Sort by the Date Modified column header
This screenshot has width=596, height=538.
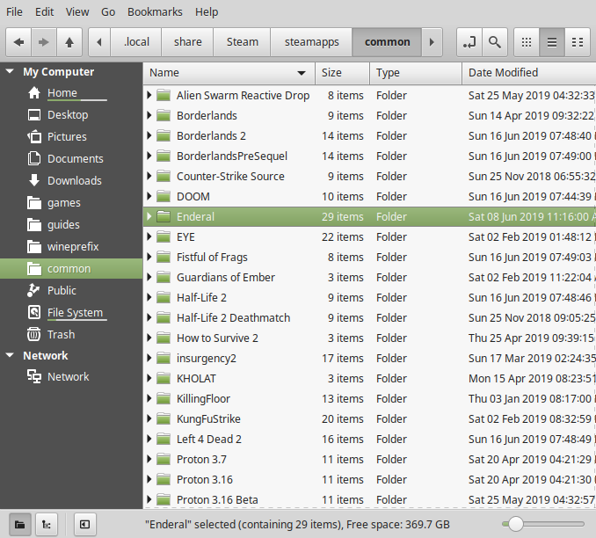(529, 73)
